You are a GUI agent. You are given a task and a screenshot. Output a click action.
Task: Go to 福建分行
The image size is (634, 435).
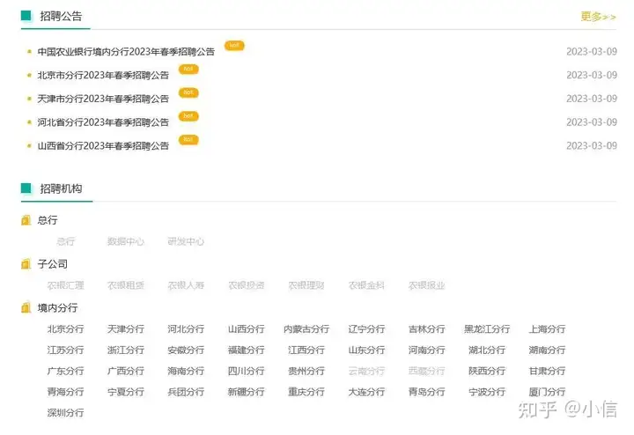pos(247,350)
